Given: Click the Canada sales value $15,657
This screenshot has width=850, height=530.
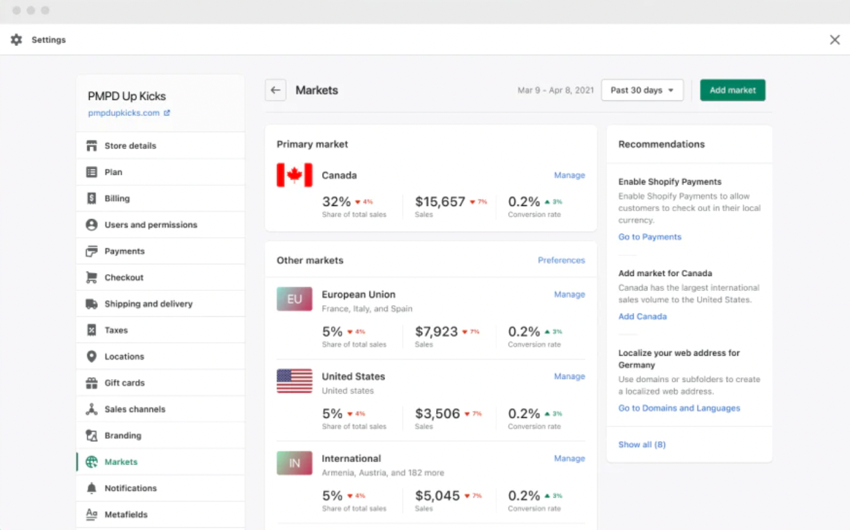Looking at the screenshot, I should click(x=440, y=202).
